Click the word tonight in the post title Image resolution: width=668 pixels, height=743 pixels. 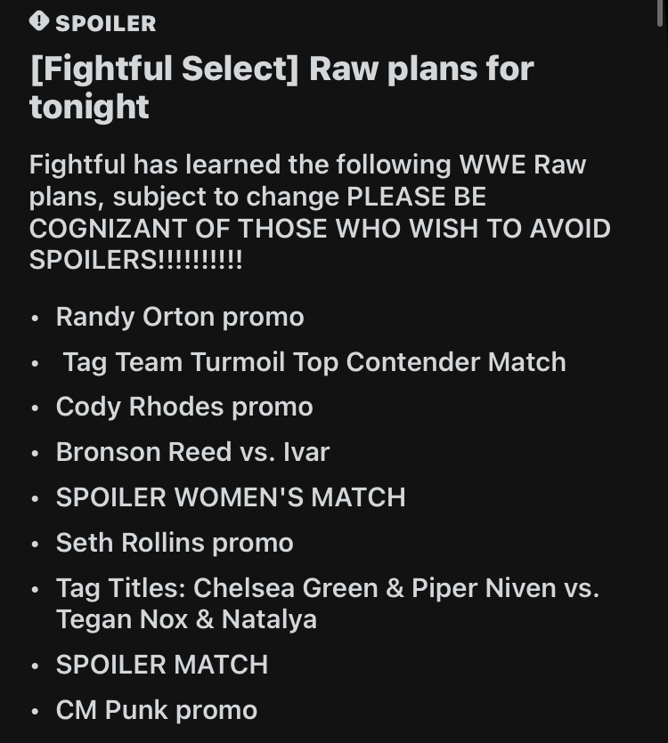(x=89, y=107)
